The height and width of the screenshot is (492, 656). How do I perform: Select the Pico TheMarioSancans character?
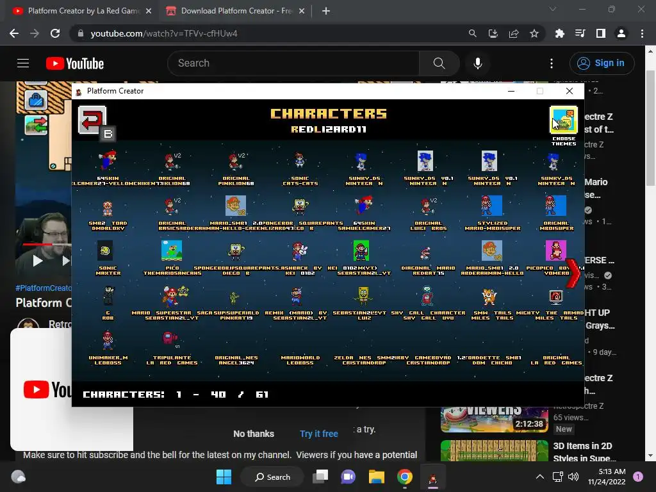click(x=172, y=250)
